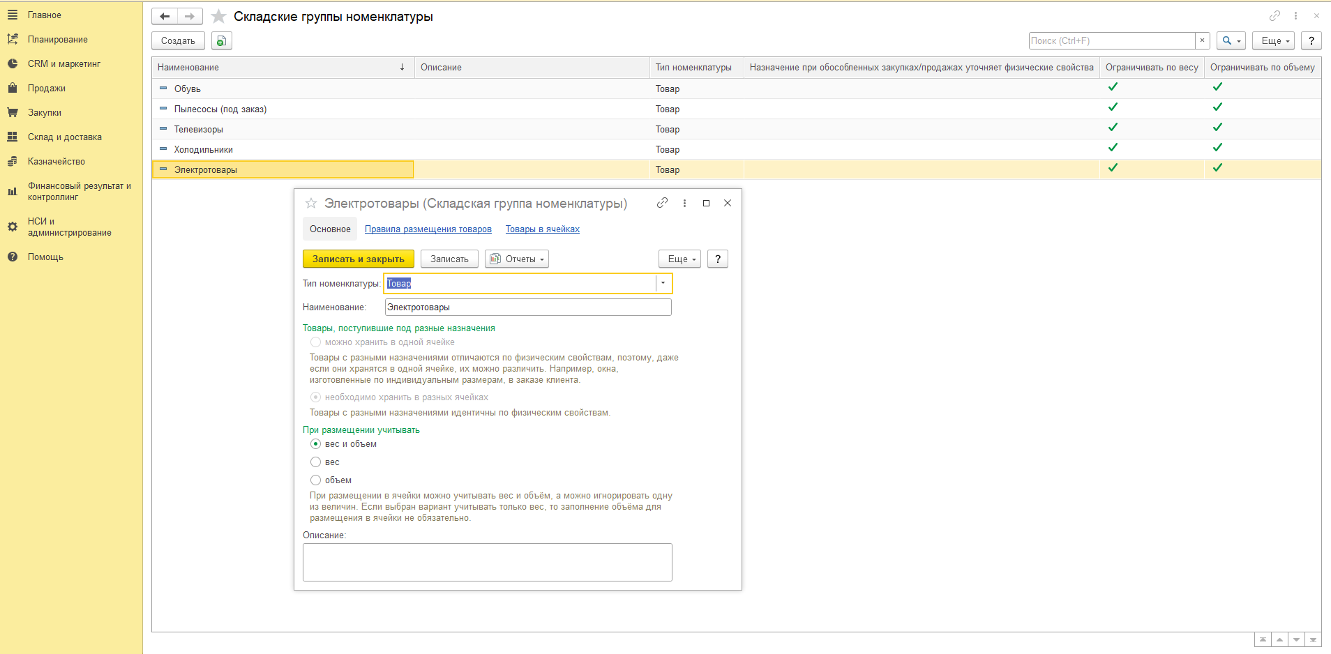This screenshot has width=1331, height=654.
Task: Open Закупки cart icon
Action: click(x=13, y=112)
